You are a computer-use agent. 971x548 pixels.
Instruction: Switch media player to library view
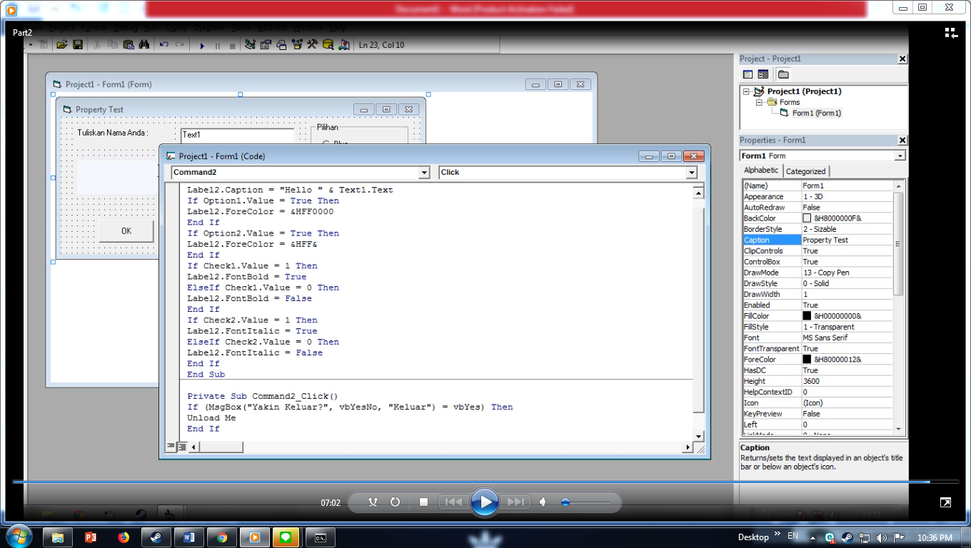click(x=951, y=33)
